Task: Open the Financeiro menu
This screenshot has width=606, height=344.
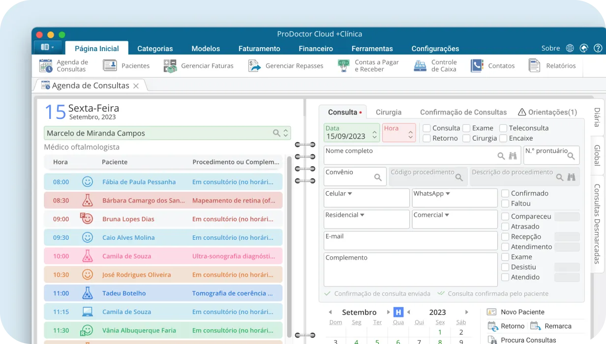Action: tap(316, 49)
